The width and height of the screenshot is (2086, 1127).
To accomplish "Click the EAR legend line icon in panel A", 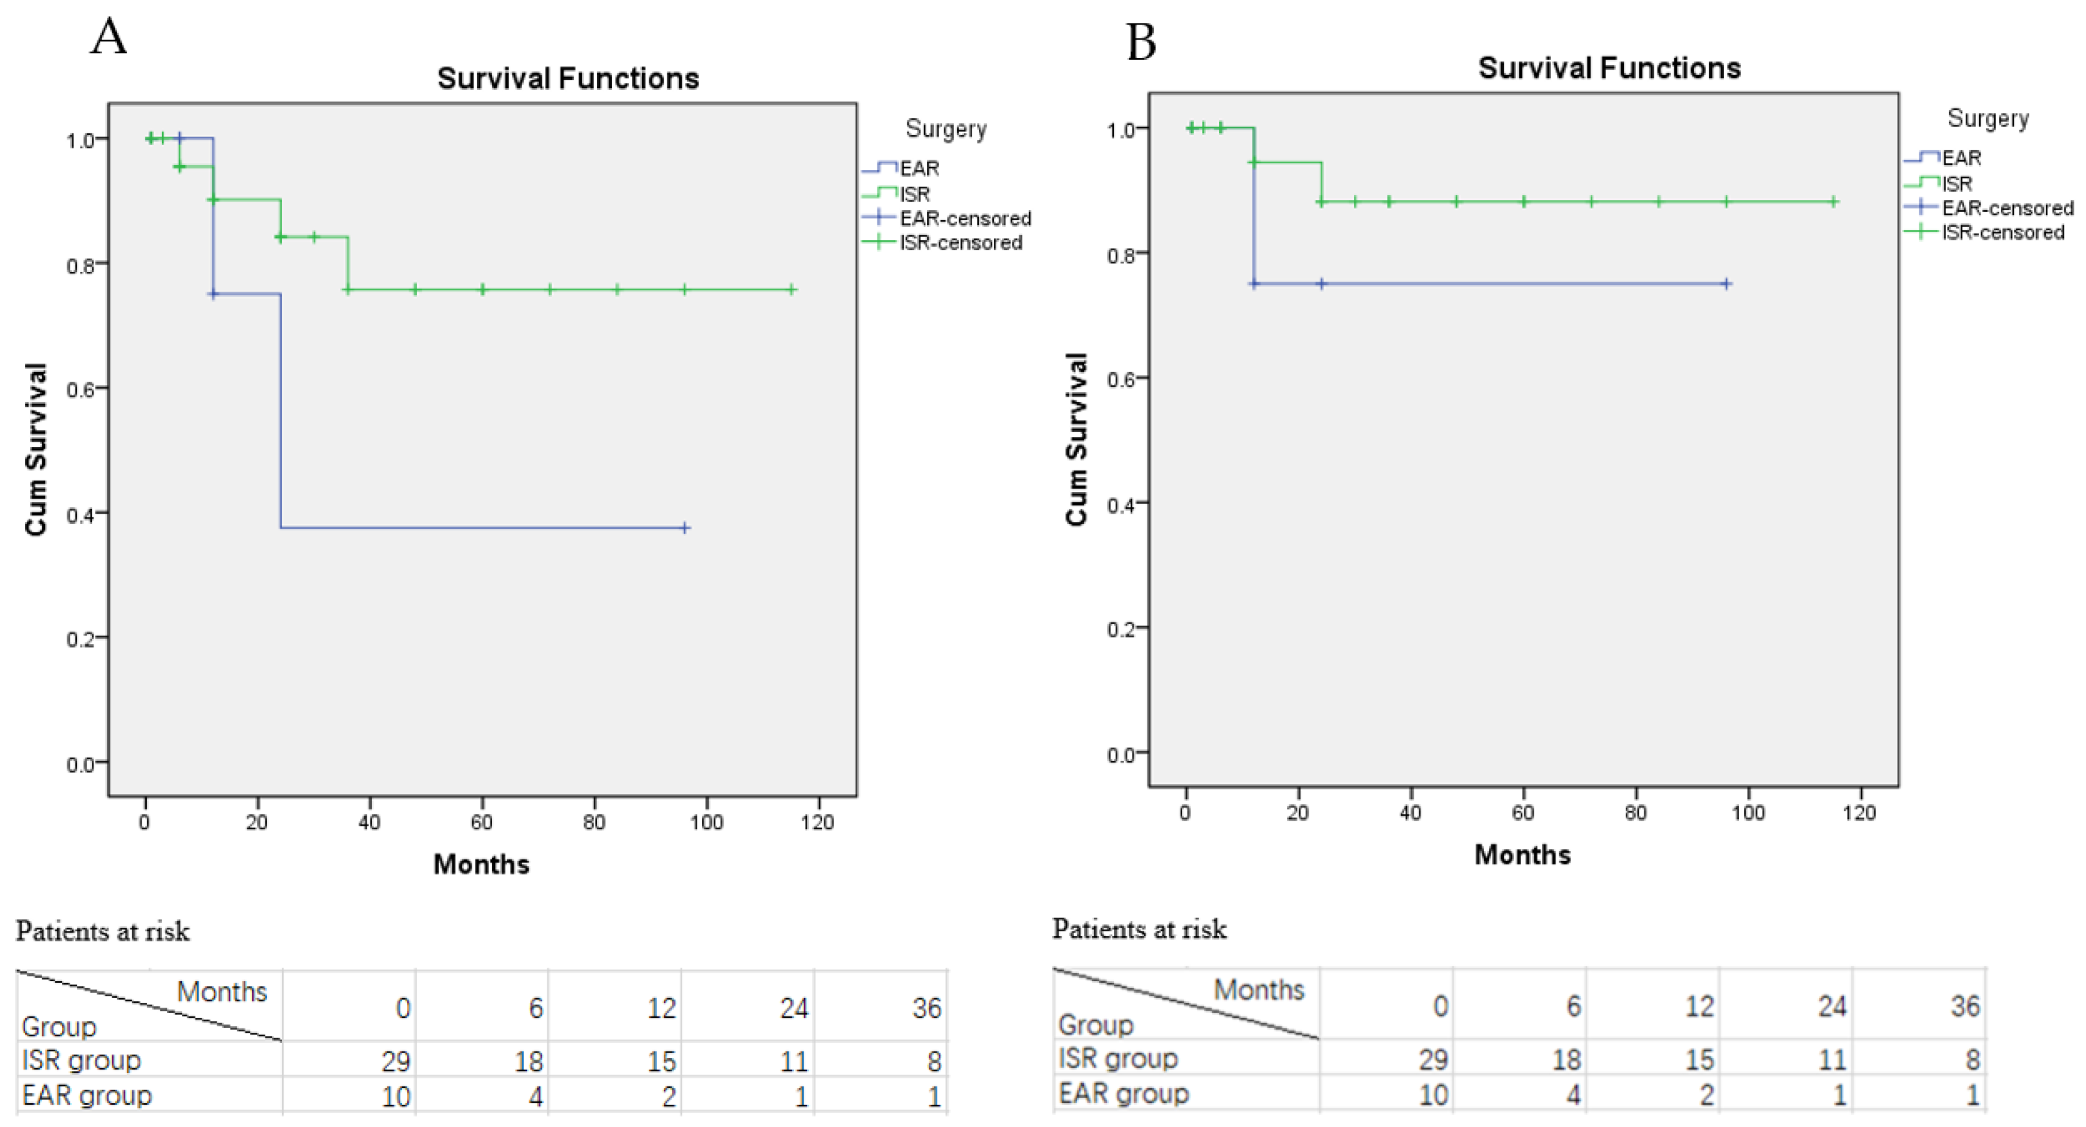I will coord(879,167).
